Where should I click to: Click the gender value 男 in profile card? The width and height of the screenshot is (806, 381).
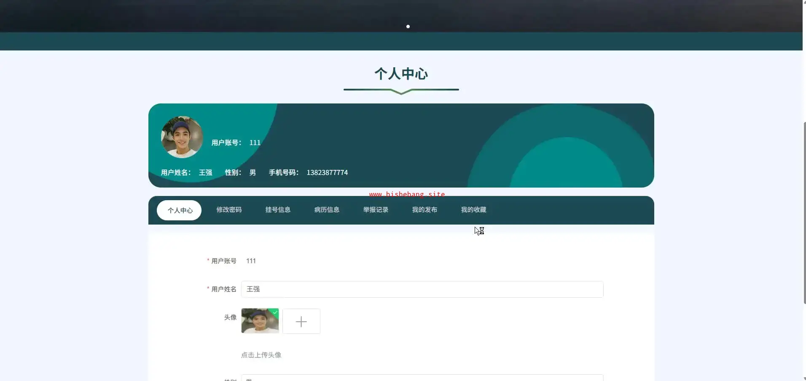coord(253,172)
